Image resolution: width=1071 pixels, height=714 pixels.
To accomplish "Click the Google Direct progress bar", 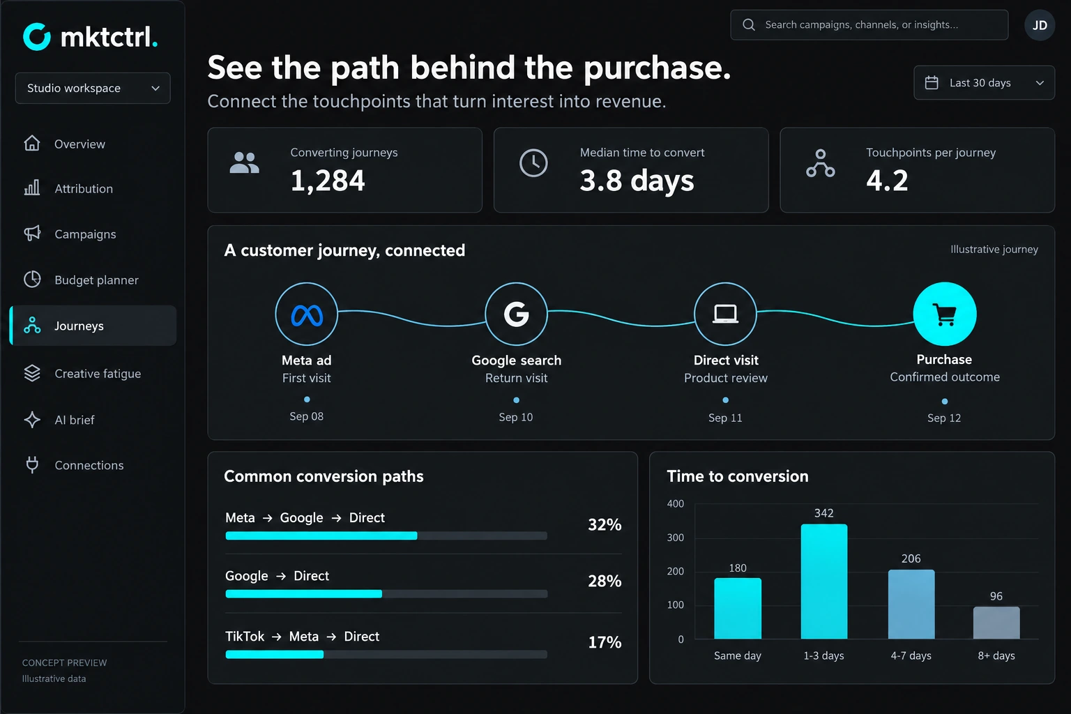I will (386, 594).
